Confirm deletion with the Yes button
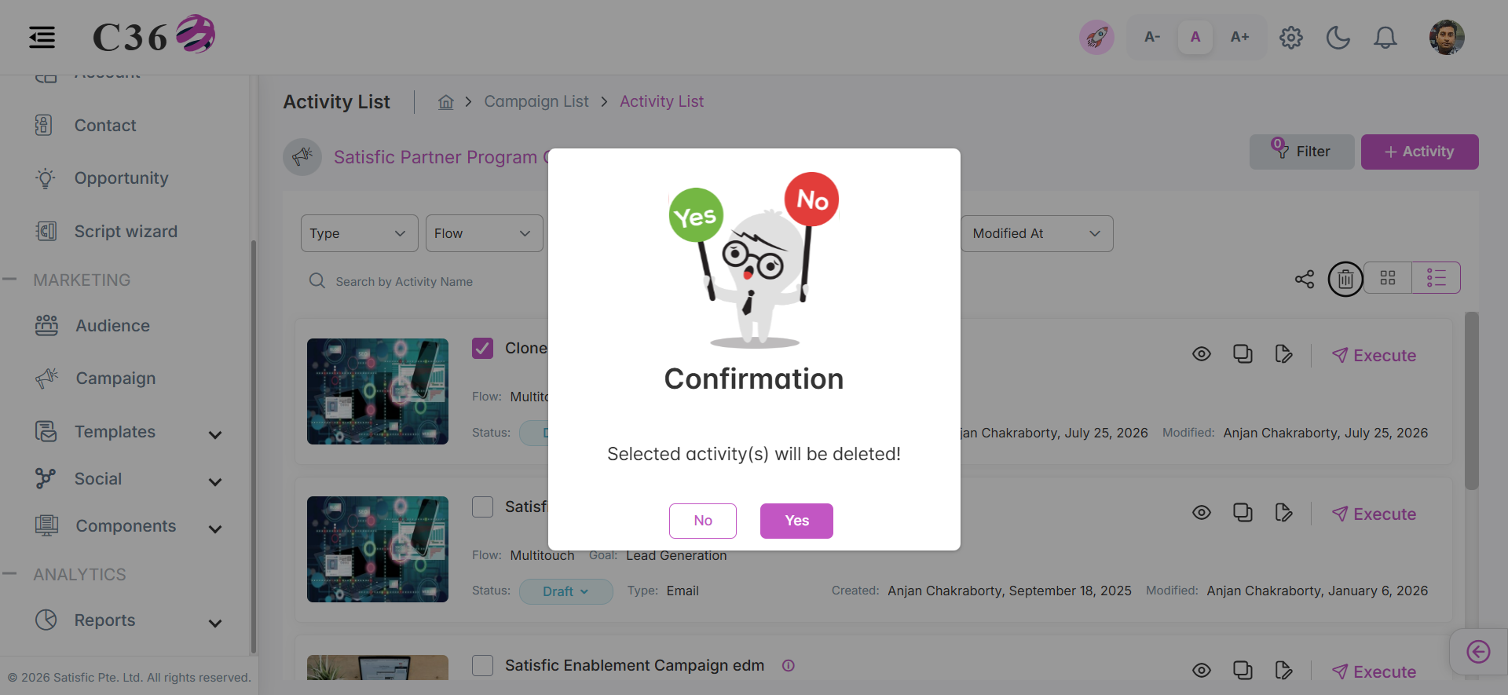The height and width of the screenshot is (695, 1508). [796, 521]
